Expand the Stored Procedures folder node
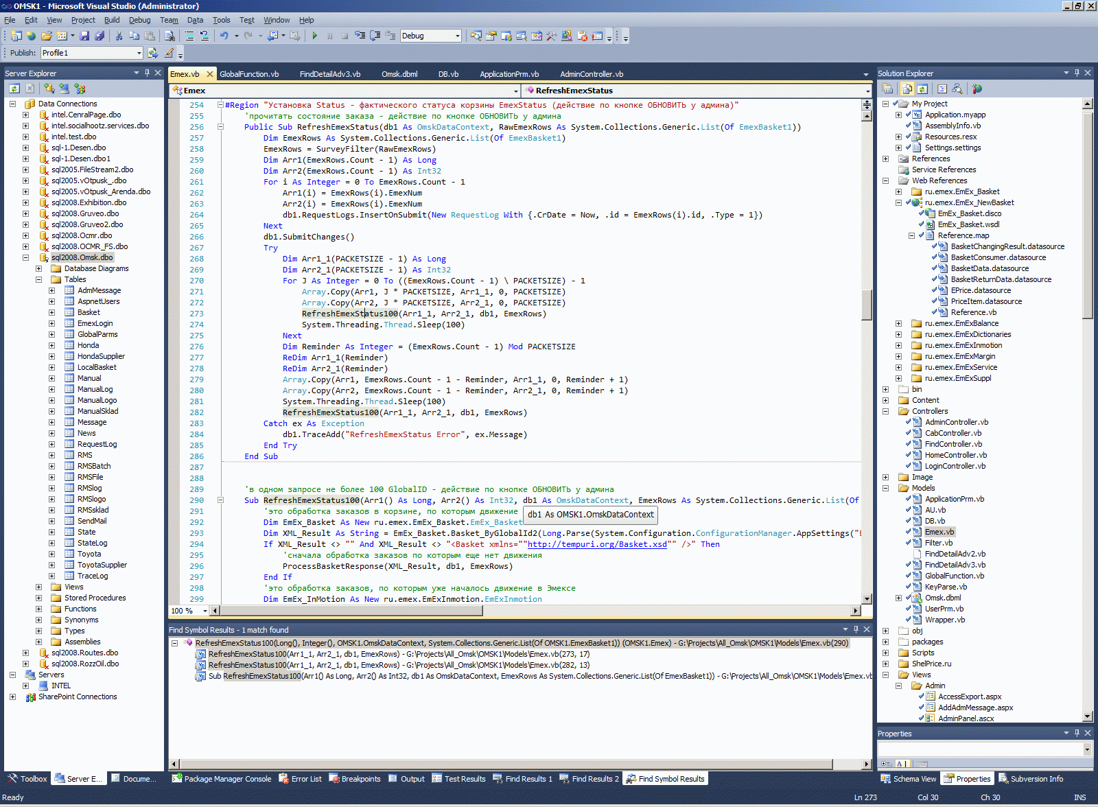 (38, 598)
